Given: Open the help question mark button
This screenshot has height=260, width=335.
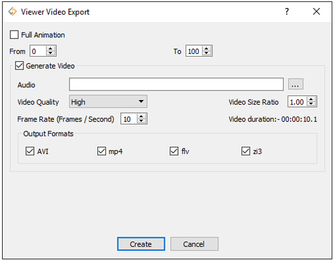Looking at the screenshot, I should 287,11.
